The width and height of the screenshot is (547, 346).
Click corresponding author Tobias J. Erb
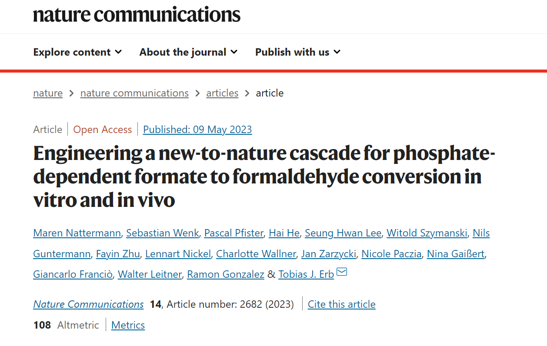[x=306, y=275]
